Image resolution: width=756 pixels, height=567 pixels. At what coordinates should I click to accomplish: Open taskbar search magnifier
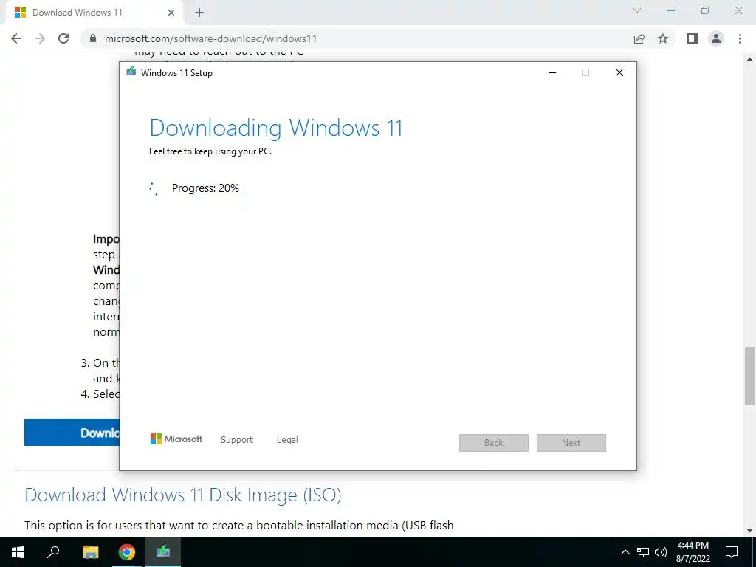tap(53, 552)
